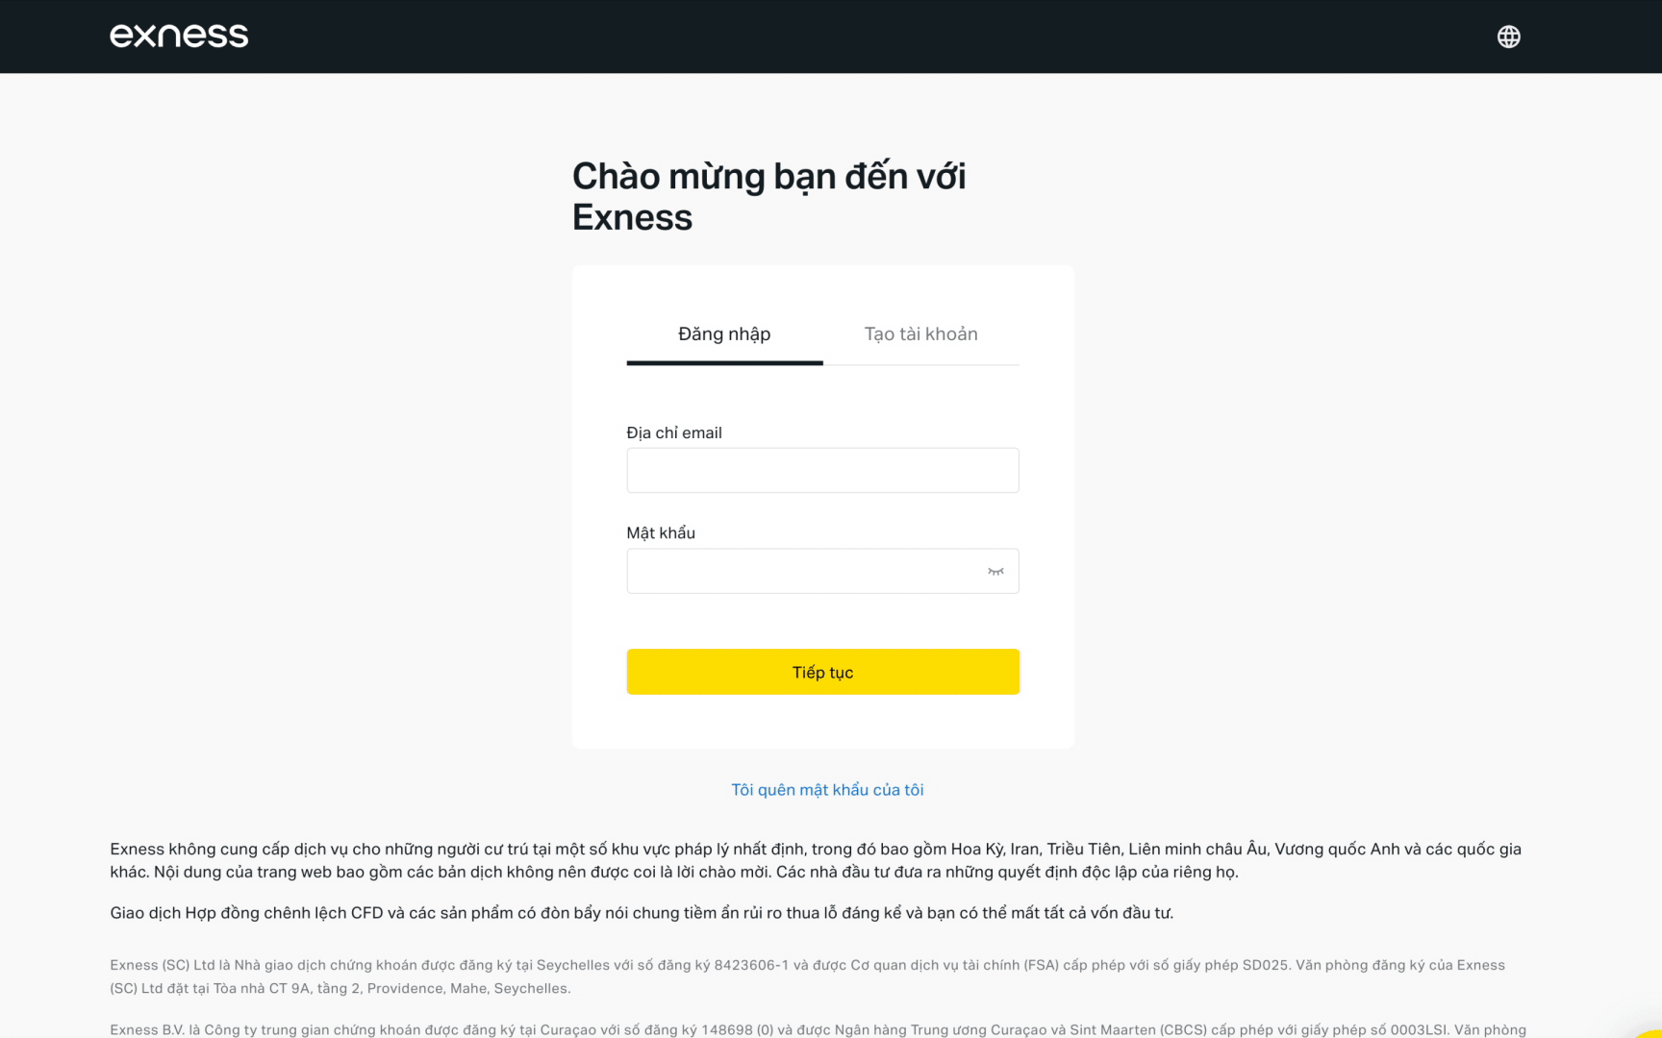1662x1038 pixels.
Task: Click the Exness (SC) Ltd license paragraph
Action: pyautogui.click(x=808, y=976)
